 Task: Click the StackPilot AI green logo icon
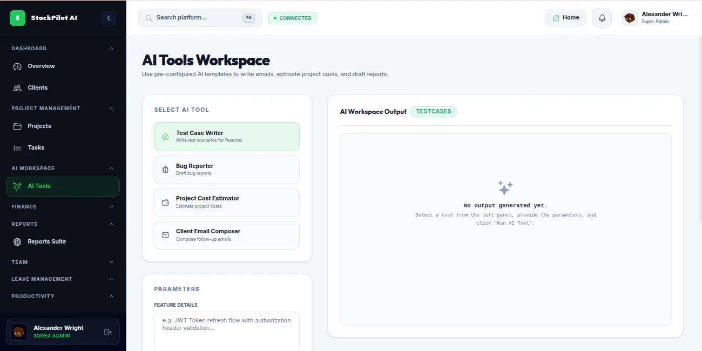pos(17,18)
